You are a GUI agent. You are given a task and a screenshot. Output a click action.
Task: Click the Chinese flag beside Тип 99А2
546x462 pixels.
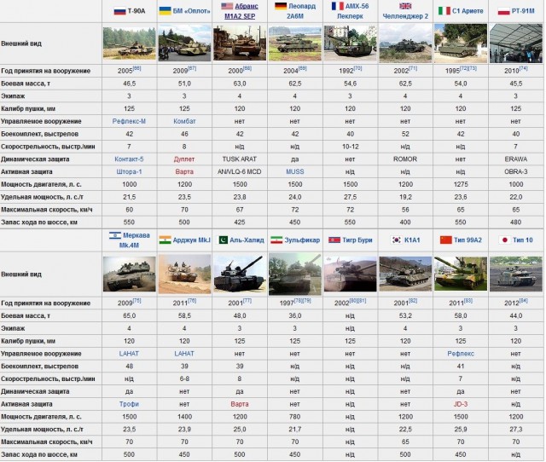click(x=445, y=240)
